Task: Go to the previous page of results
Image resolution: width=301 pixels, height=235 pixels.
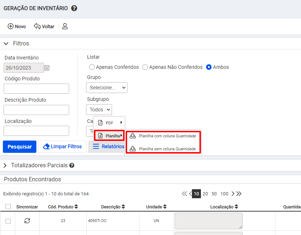Action: pyautogui.click(x=190, y=194)
